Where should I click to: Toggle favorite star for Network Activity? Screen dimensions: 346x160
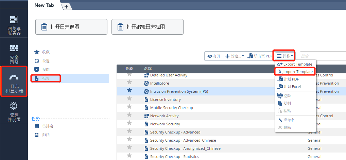[x=129, y=115]
